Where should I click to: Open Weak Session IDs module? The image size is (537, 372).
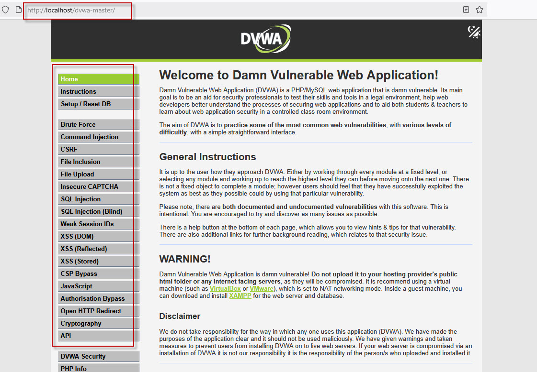pos(99,224)
